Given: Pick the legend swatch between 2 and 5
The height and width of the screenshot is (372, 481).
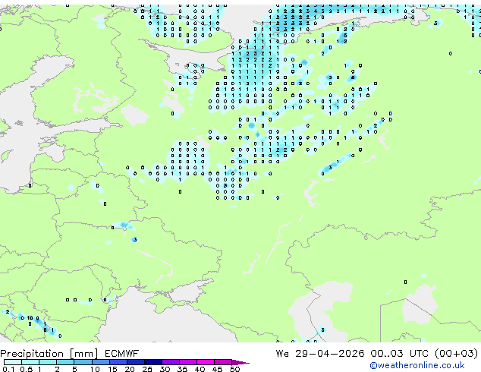Looking at the screenshot, I should tap(65, 362).
